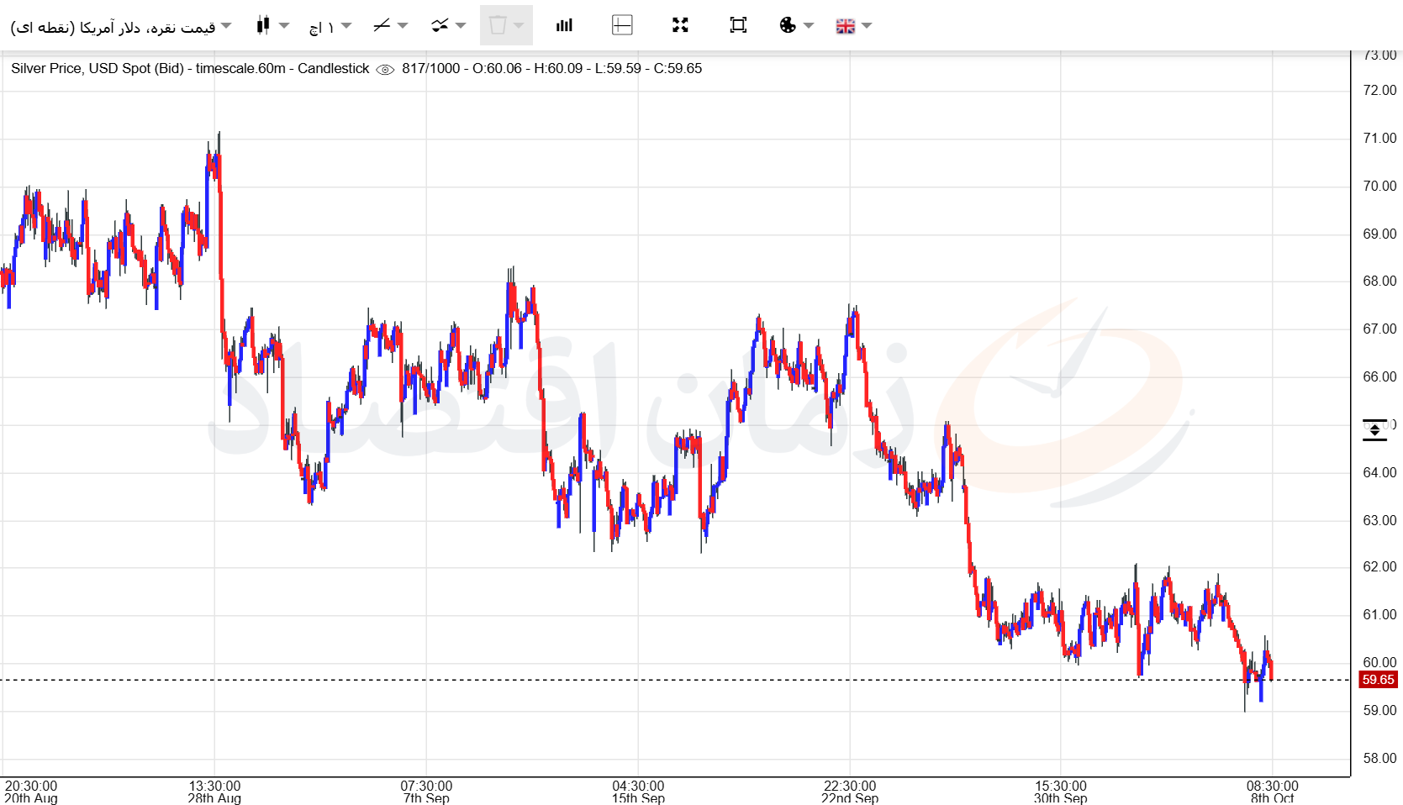Click the price axis auto-scale icon
Viewport: 1403px width, 805px height.
(x=1374, y=429)
